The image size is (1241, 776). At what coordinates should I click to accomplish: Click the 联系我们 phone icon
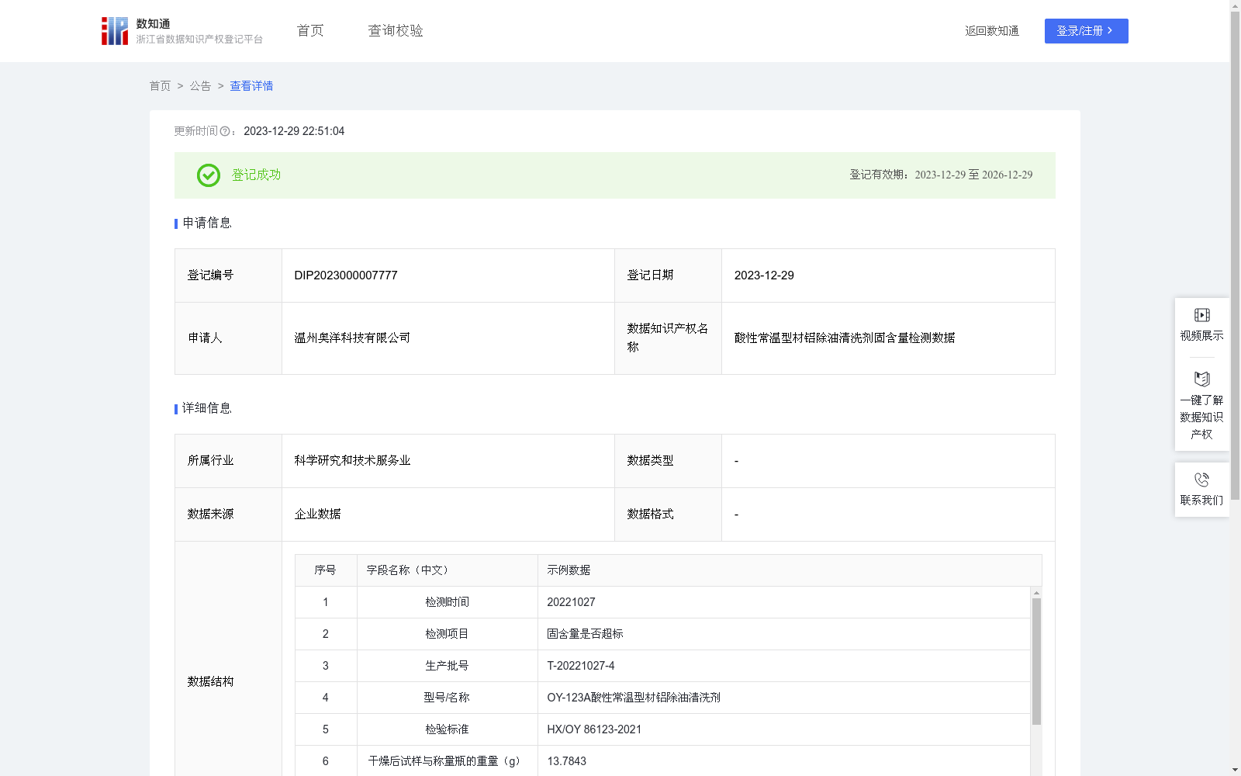(x=1201, y=480)
